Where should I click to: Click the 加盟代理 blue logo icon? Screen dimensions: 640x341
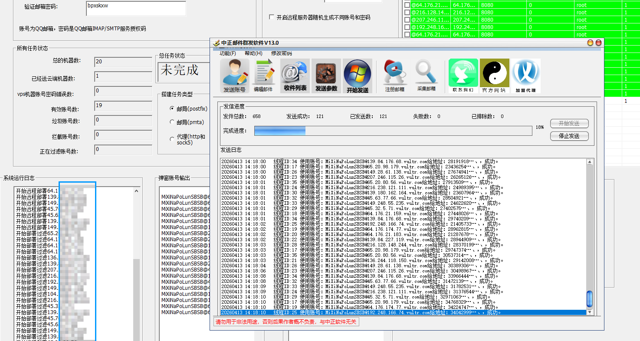pyautogui.click(x=525, y=76)
